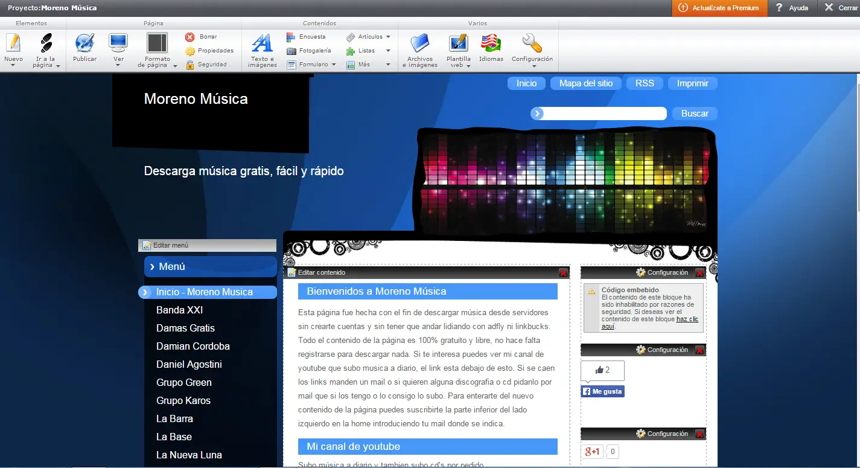Click the Facebook Me gusta button
The width and height of the screenshot is (860, 468).
click(602, 391)
